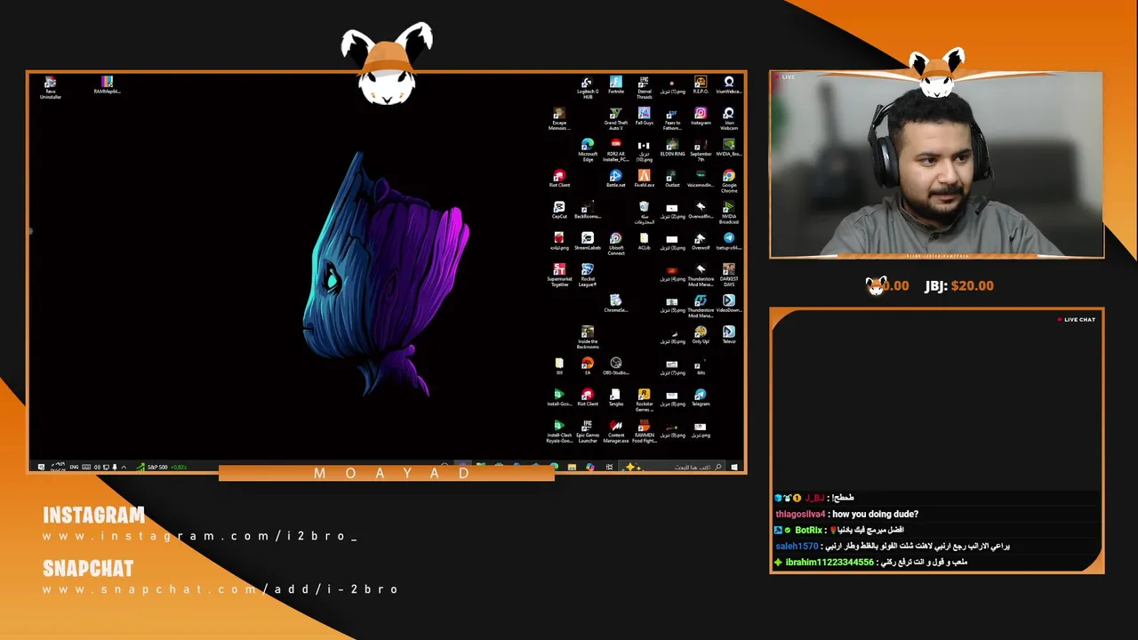The width and height of the screenshot is (1138, 640).
Task: Open Grand Theft Auto V shortcut
Action: pyautogui.click(x=616, y=118)
